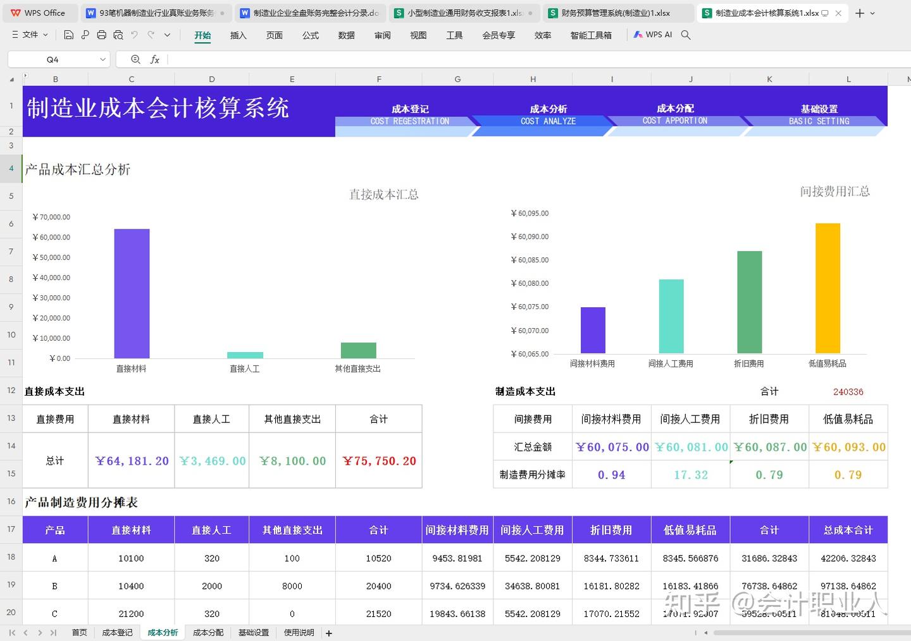The width and height of the screenshot is (911, 641).
Task: Click apportion rate cell 17.32
Action: [x=691, y=475]
